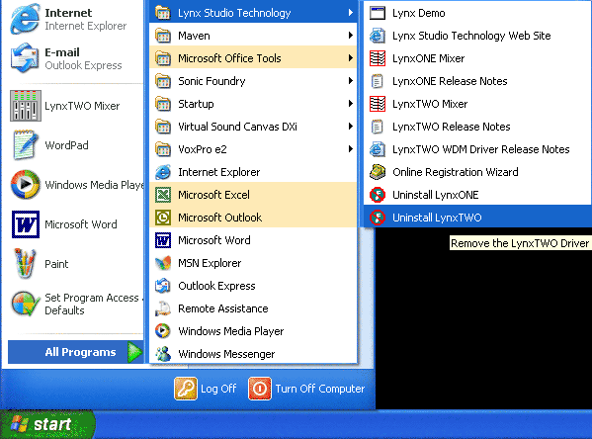Expand the Sonic Foundry submenu arrow

tap(351, 81)
